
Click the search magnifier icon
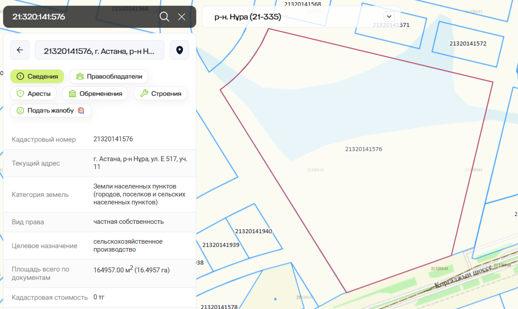click(164, 17)
